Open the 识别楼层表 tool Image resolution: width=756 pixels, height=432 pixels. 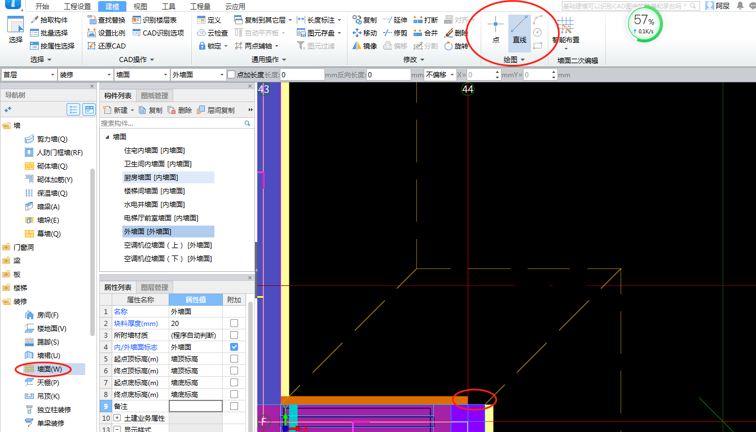click(155, 20)
